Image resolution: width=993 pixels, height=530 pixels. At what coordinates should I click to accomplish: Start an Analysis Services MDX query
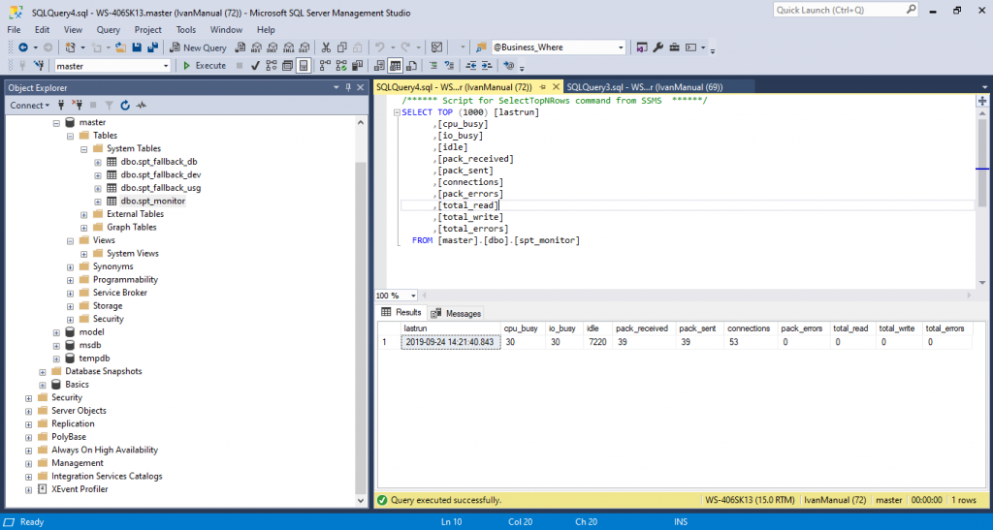coord(256,47)
